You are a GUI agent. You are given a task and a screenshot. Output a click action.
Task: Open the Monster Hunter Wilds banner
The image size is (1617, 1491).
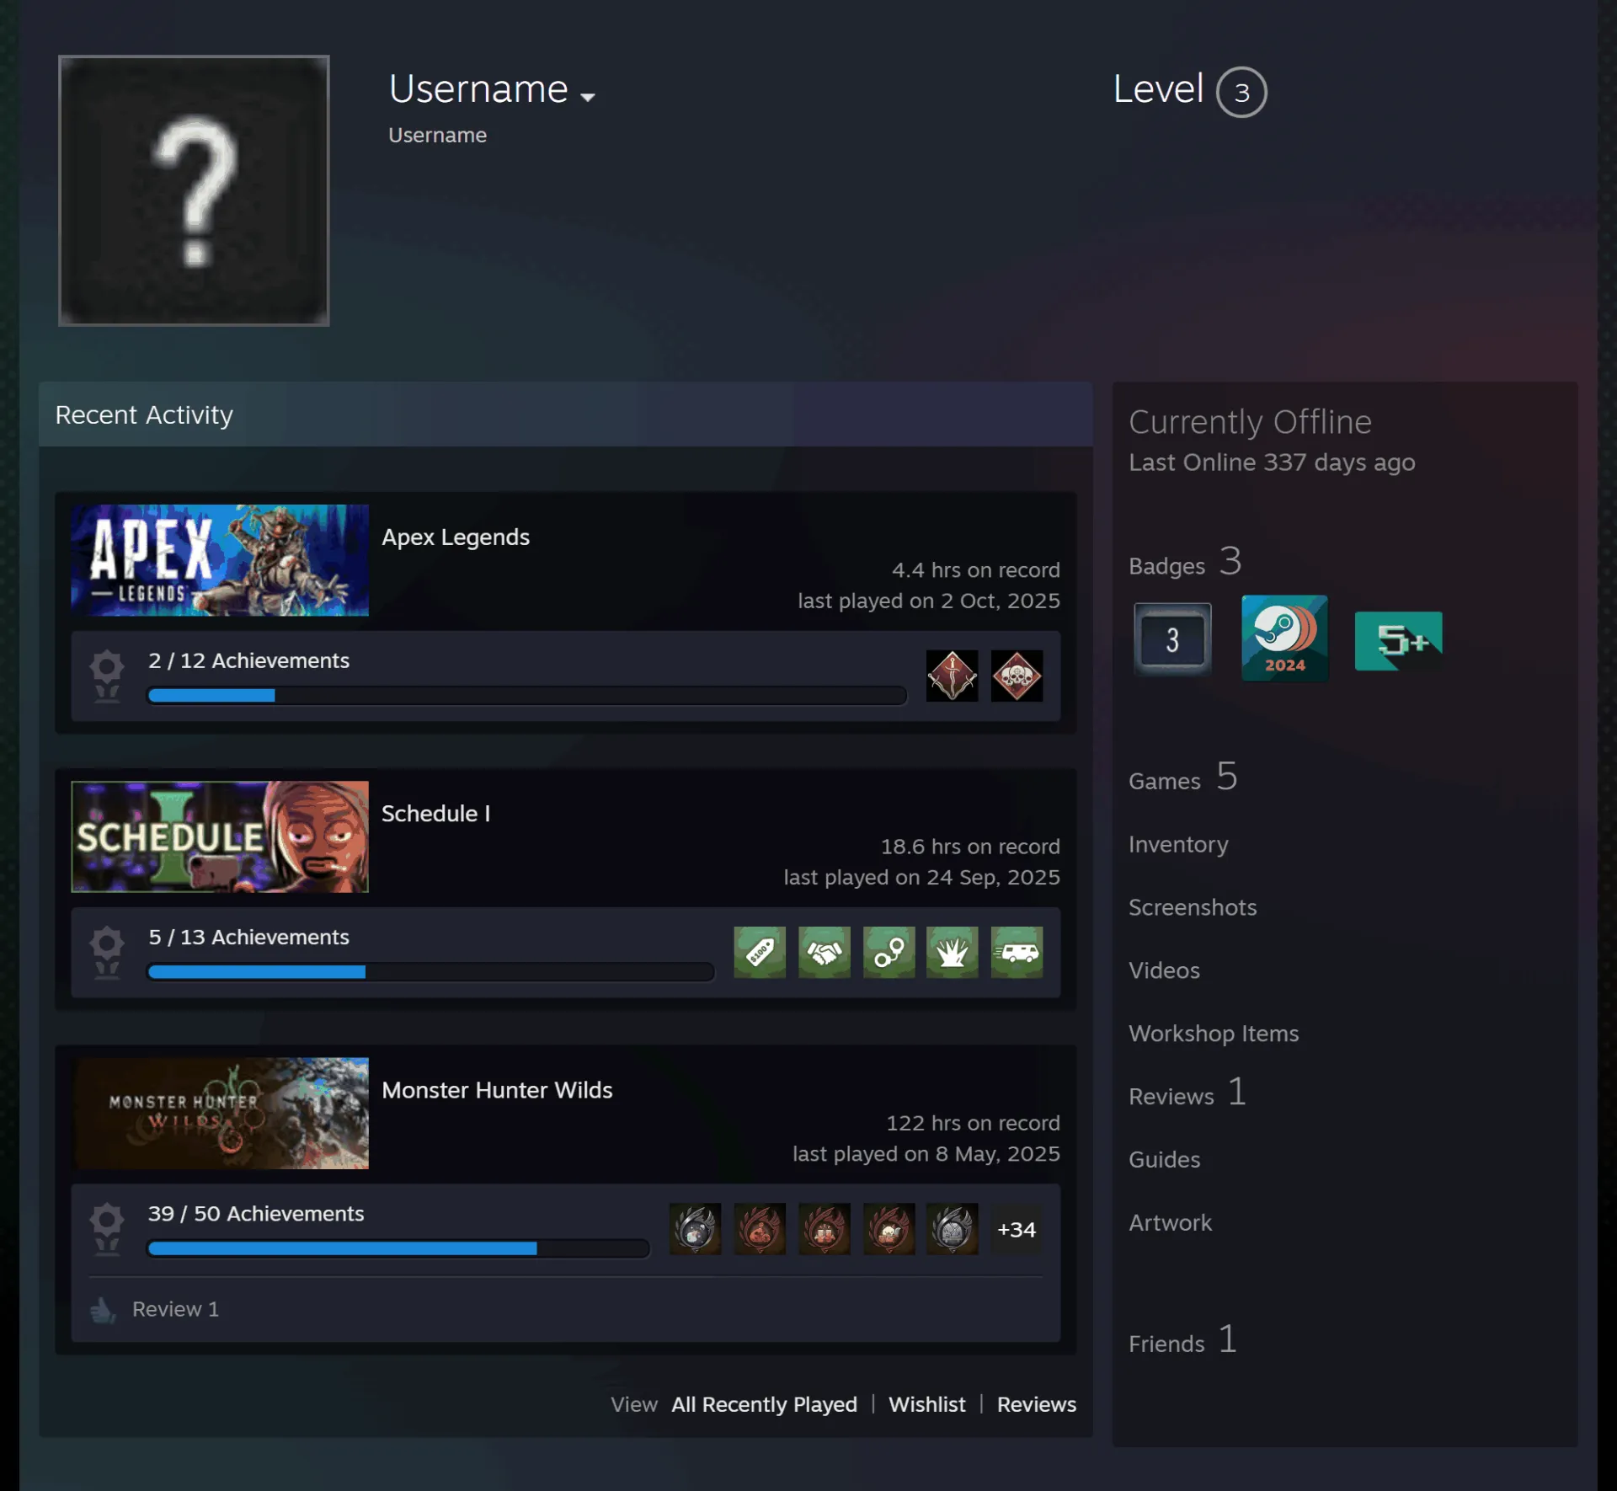(x=220, y=1113)
